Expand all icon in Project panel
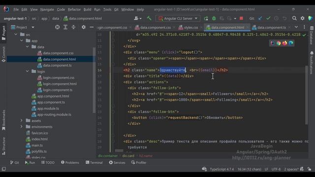This screenshot has width=315, height=177. pyautogui.click(x=65, y=27)
